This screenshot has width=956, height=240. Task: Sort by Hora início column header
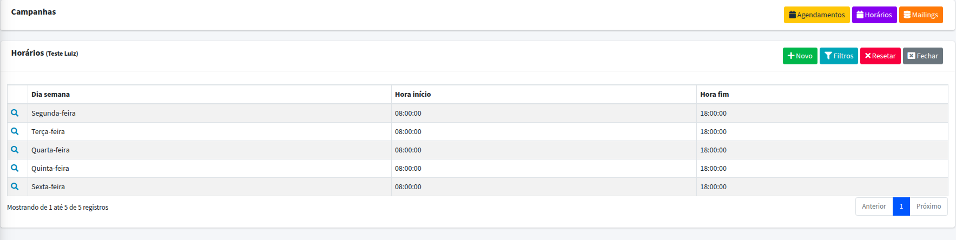(413, 94)
